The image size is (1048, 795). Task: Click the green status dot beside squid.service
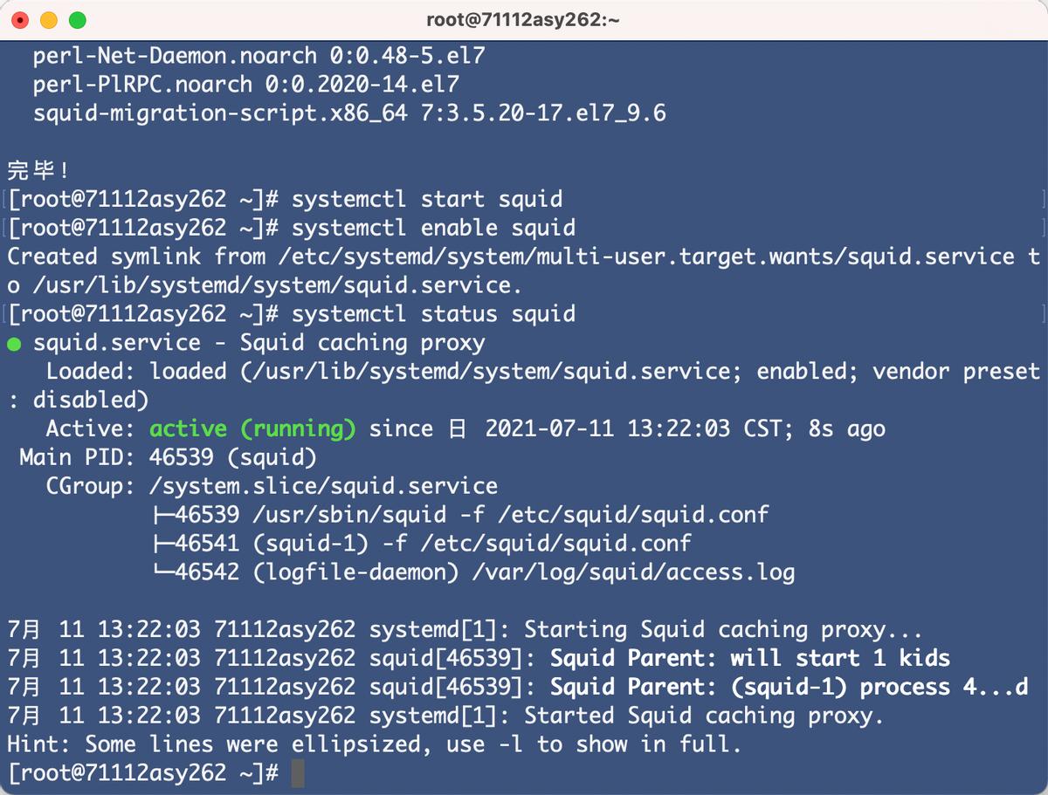(x=14, y=344)
